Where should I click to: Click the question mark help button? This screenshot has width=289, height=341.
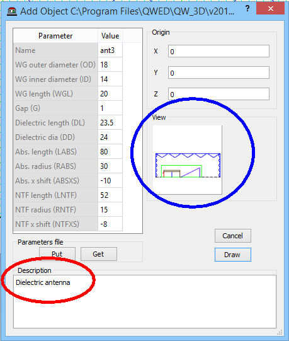[247, 9]
